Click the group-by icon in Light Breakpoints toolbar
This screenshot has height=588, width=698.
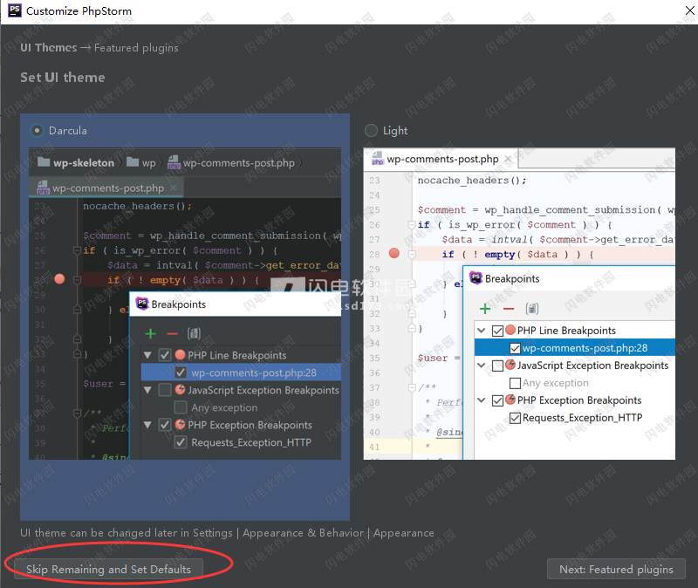click(x=532, y=309)
